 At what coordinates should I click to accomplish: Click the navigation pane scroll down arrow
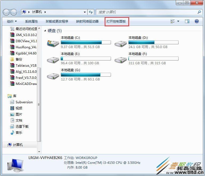tap(39, 152)
